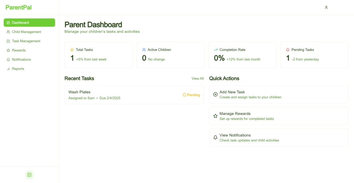This screenshot has height=183, width=354.
Task: Click the bell icon for View Notifications
Action: [x=215, y=138]
